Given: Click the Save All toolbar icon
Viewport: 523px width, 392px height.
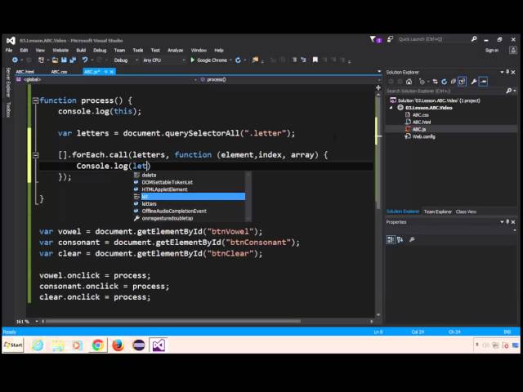Looking at the screenshot, I should 73,60.
